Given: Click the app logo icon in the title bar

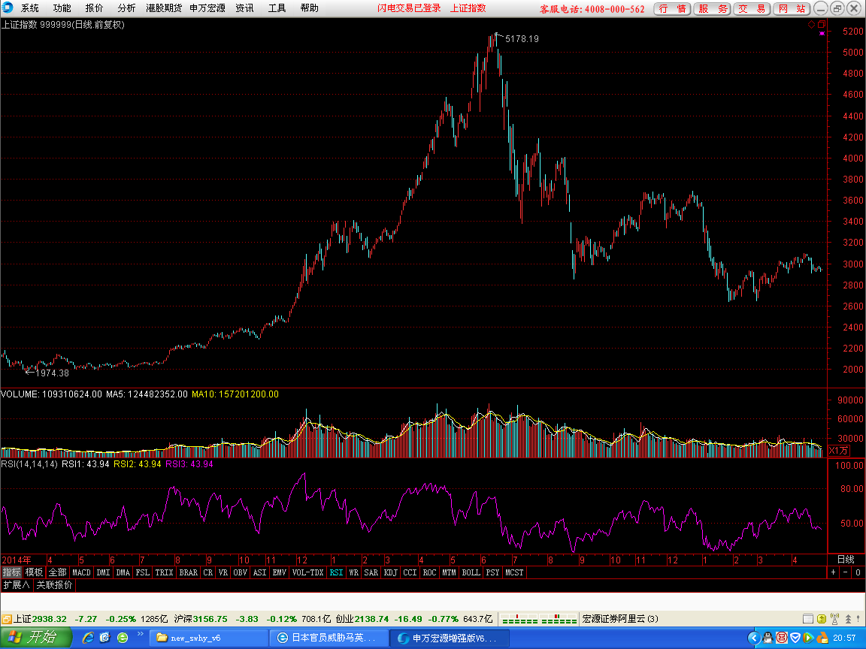Looking at the screenshot, I should (8, 8).
